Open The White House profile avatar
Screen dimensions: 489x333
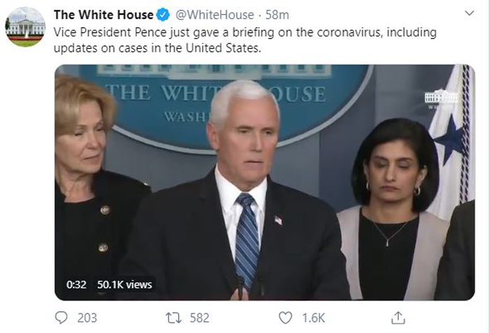point(25,27)
